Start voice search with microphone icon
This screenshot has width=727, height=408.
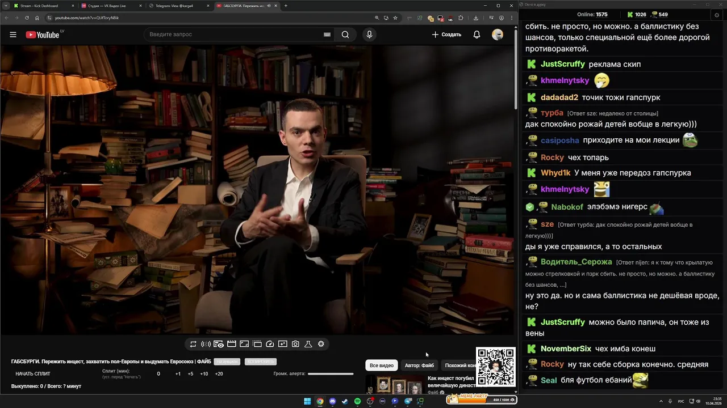369,35
